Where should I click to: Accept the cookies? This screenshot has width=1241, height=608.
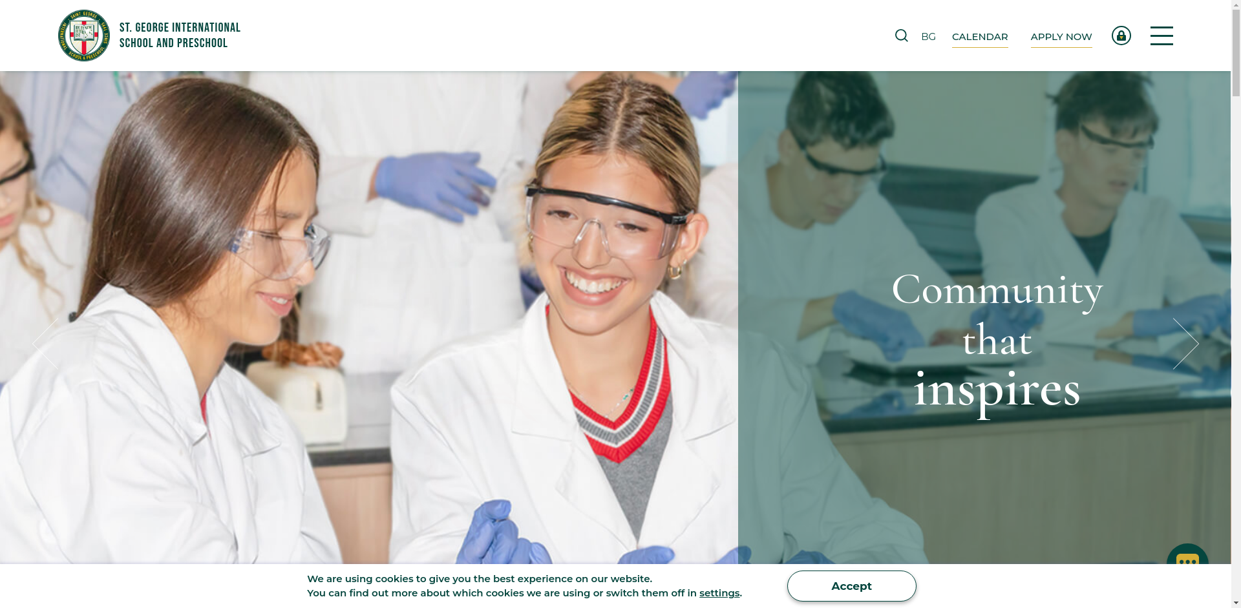pyautogui.click(x=851, y=586)
